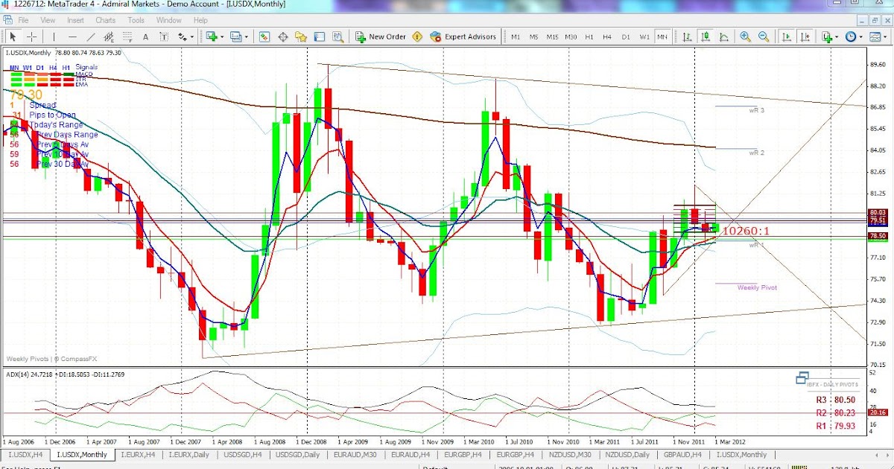
Task: Select the cursor arrow tool
Action: (x=13, y=36)
